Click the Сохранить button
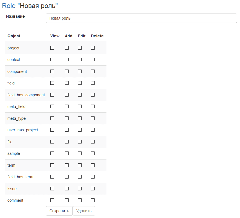The width and height of the screenshot is (240, 218). pyautogui.click(x=59, y=211)
